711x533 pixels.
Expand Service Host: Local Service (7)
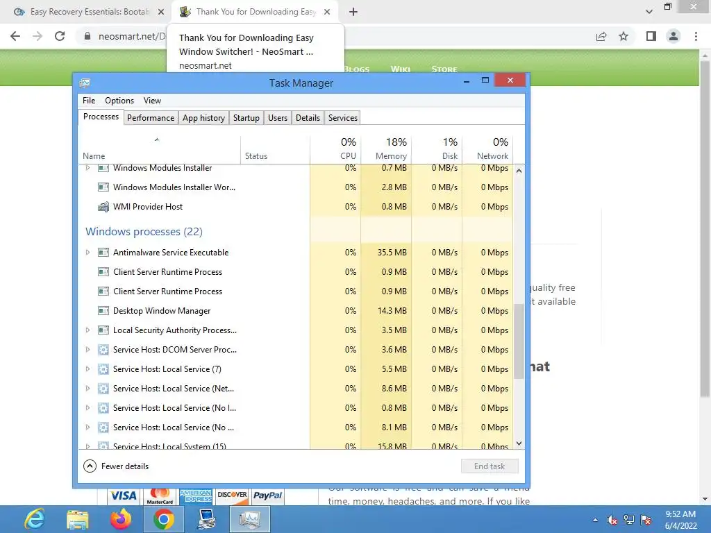(88, 369)
